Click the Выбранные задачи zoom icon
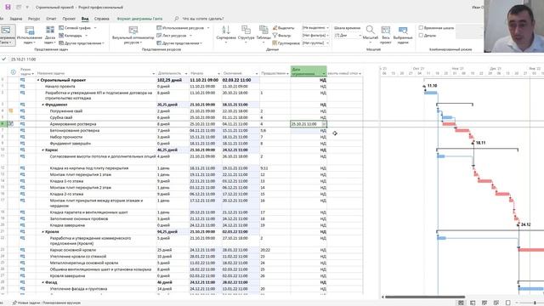The height and width of the screenshot is (306, 544). point(403,31)
